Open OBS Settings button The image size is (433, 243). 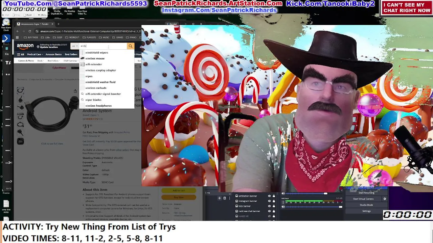pos(366,211)
